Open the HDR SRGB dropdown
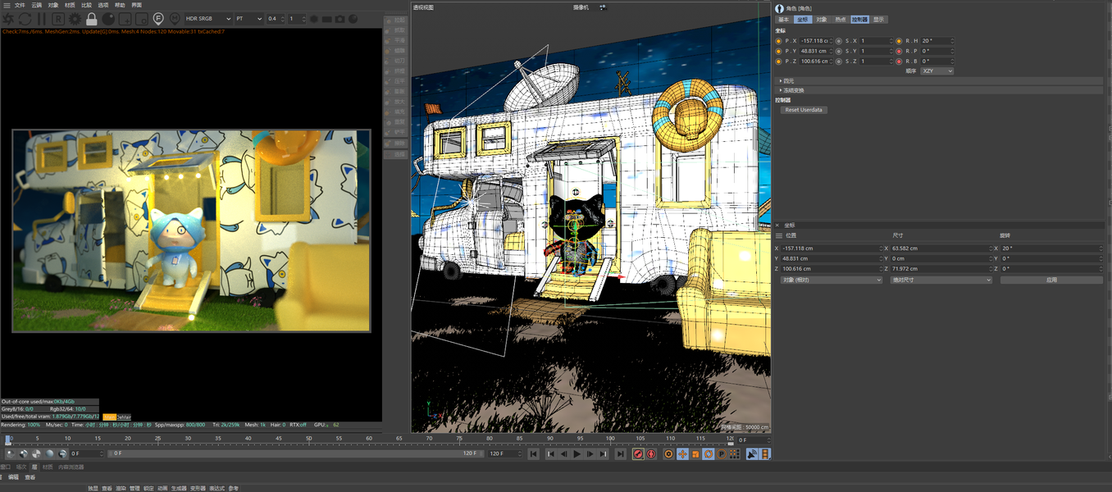 pyautogui.click(x=208, y=18)
